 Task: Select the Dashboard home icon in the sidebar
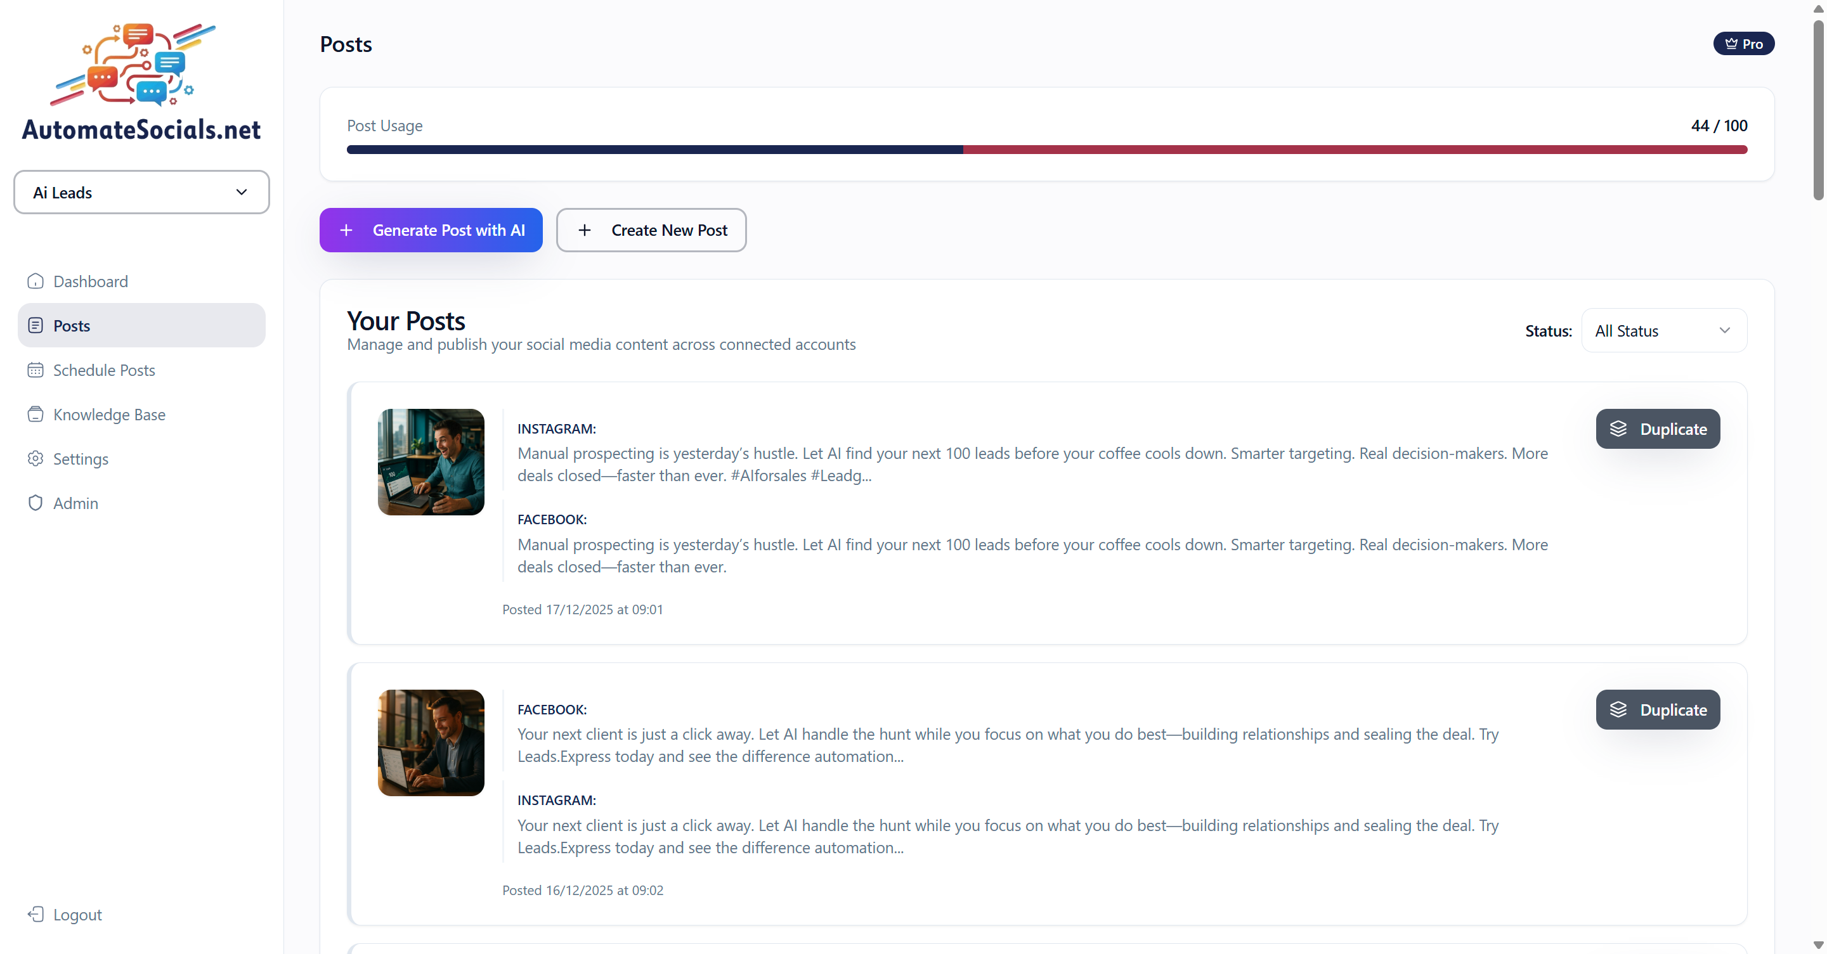pos(36,281)
